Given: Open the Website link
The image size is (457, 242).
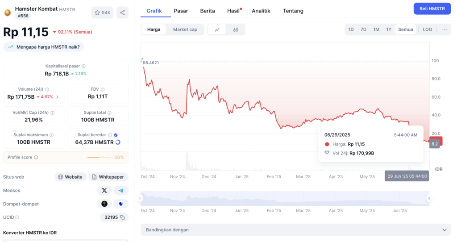Looking at the screenshot, I should point(70,177).
